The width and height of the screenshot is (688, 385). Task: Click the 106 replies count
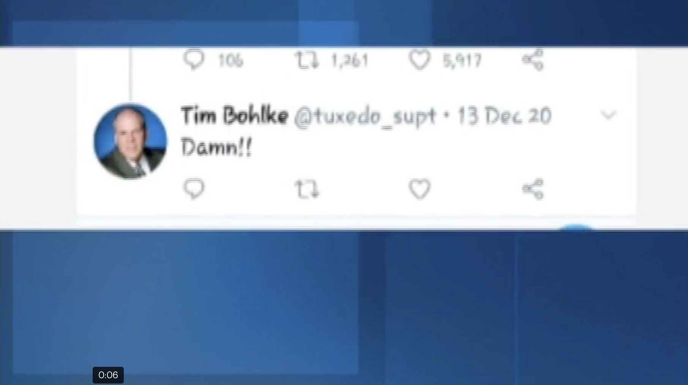(230, 61)
